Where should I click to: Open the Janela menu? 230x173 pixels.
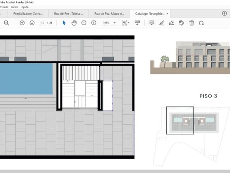pyautogui.click(x=14, y=7)
